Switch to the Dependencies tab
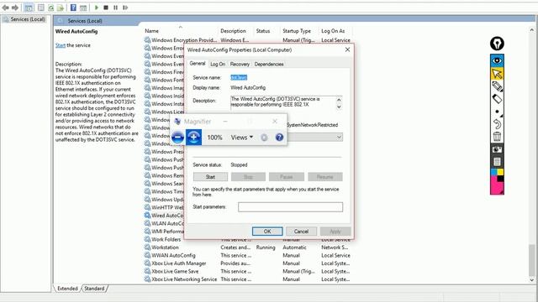 coord(269,64)
